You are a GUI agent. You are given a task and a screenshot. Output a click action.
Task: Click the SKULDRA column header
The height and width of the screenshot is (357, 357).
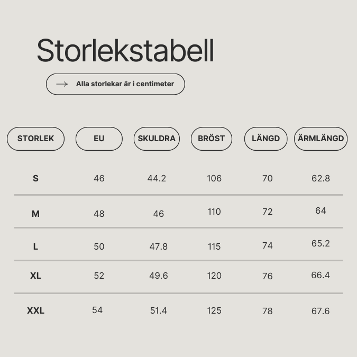tap(157, 139)
